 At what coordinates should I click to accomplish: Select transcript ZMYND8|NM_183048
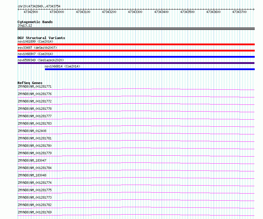32,175
